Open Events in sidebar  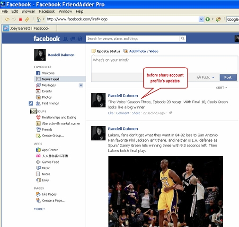tap(47, 91)
